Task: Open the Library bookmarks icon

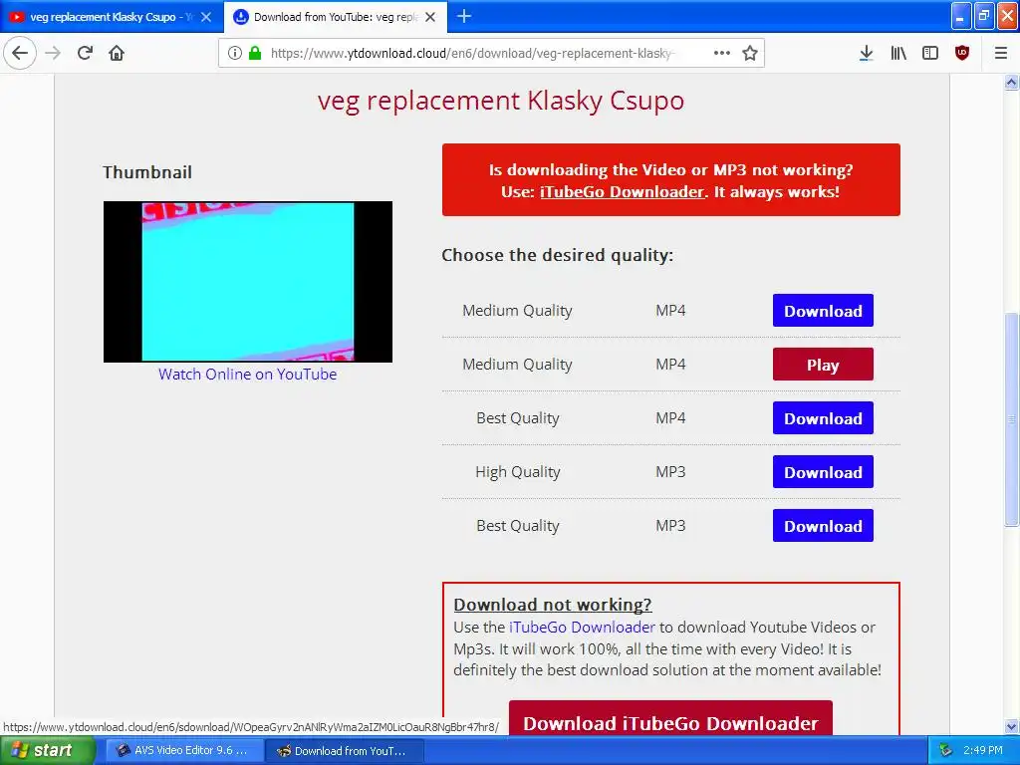Action: click(x=898, y=54)
